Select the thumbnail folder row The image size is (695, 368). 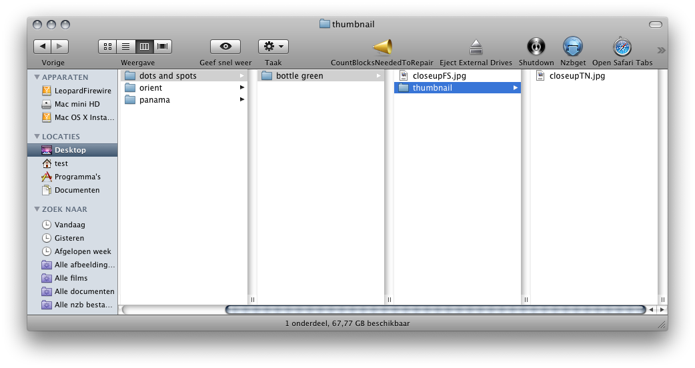pyautogui.click(x=457, y=88)
